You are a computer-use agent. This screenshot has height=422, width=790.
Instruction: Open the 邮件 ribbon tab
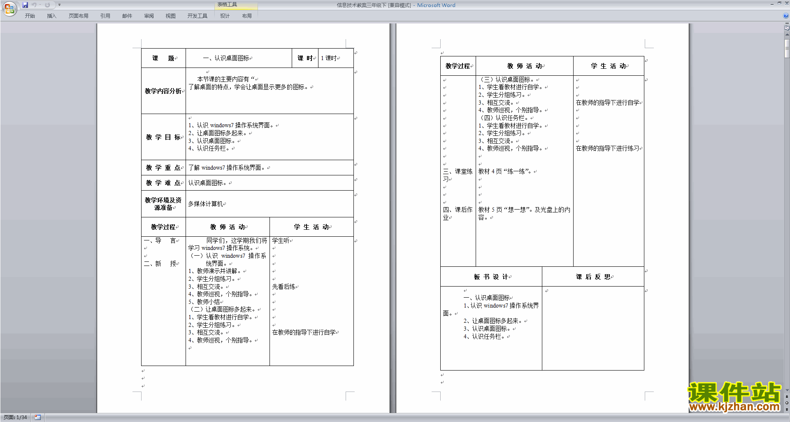click(x=127, y=16)
